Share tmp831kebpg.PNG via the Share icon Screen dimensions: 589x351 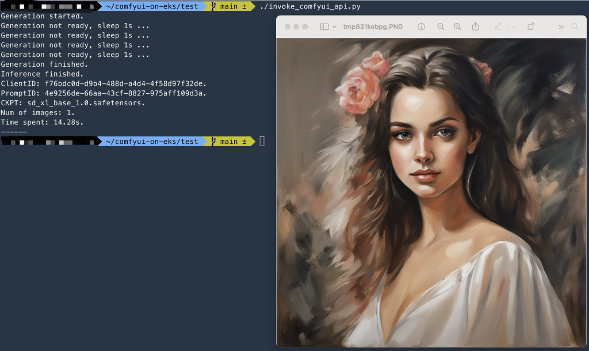[476, 26]
